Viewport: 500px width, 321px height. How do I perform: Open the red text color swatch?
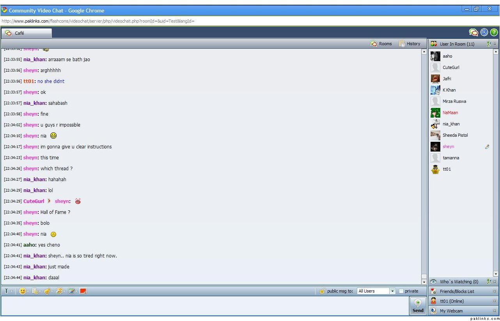point(83,291)
